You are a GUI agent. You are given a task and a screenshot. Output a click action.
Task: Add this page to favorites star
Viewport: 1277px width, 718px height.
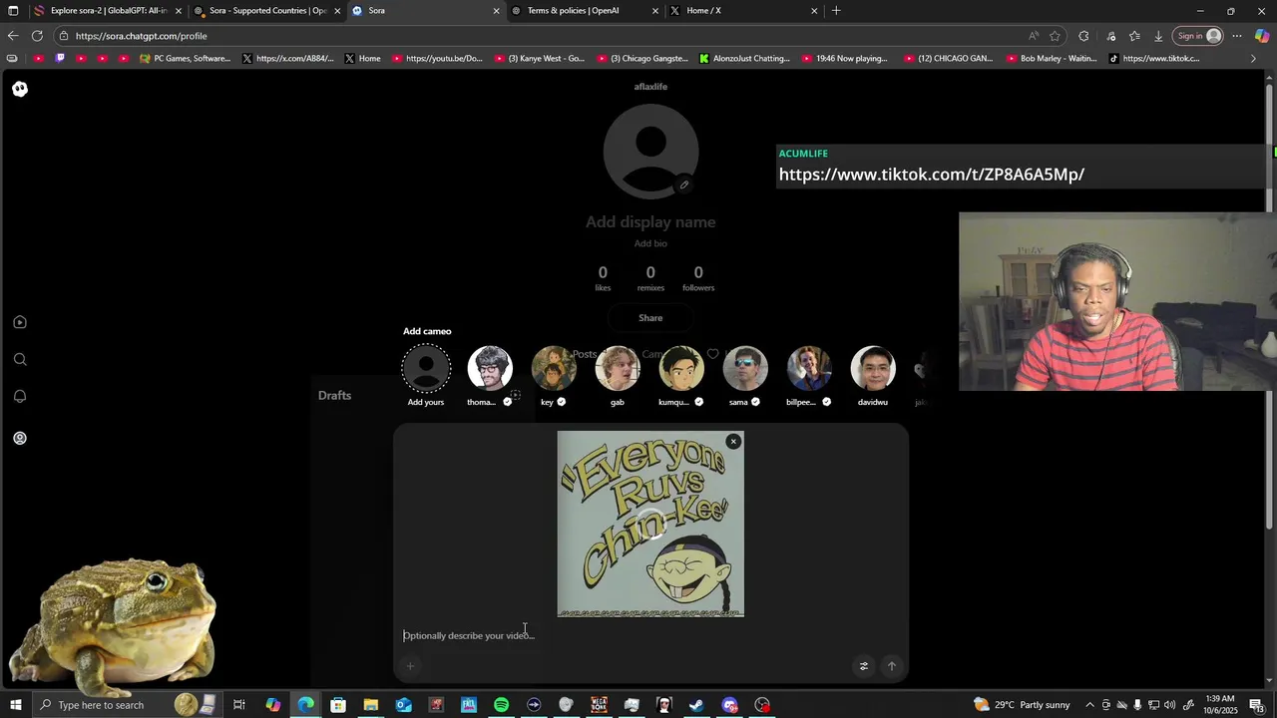(x=1055, y=36)
